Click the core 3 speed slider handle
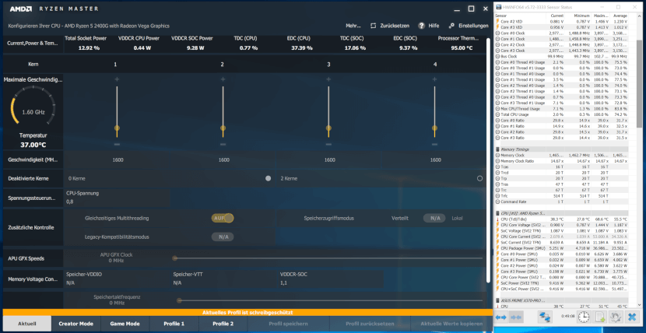Image resolution: width=646 pixels, height=333 pixels. [328, 128]
